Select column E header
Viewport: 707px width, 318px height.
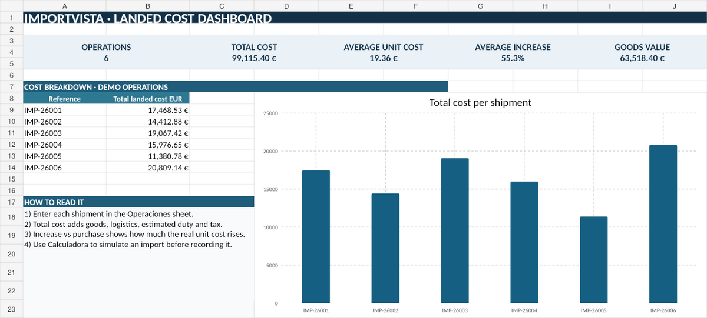[351, 6]
